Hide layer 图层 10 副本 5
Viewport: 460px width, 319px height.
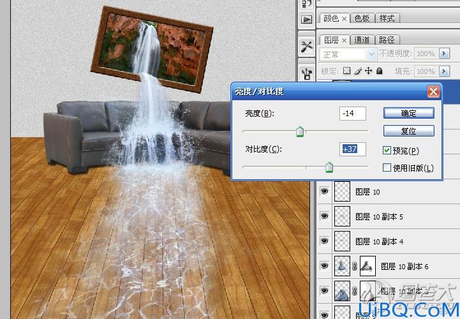point(324,216)
